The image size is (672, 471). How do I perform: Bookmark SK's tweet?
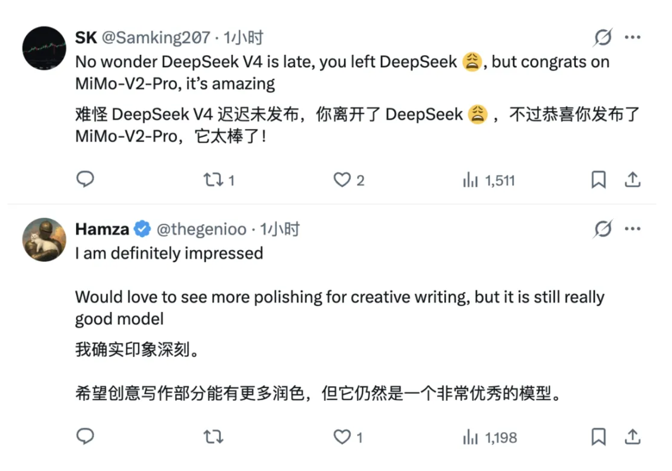[599, 179]
